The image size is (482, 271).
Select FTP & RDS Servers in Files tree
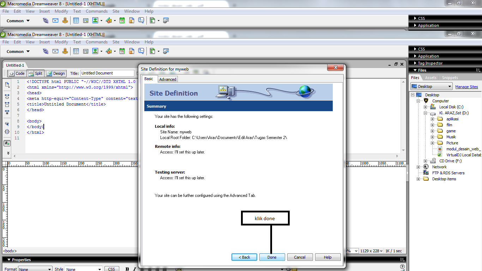(x=448, y=173)
